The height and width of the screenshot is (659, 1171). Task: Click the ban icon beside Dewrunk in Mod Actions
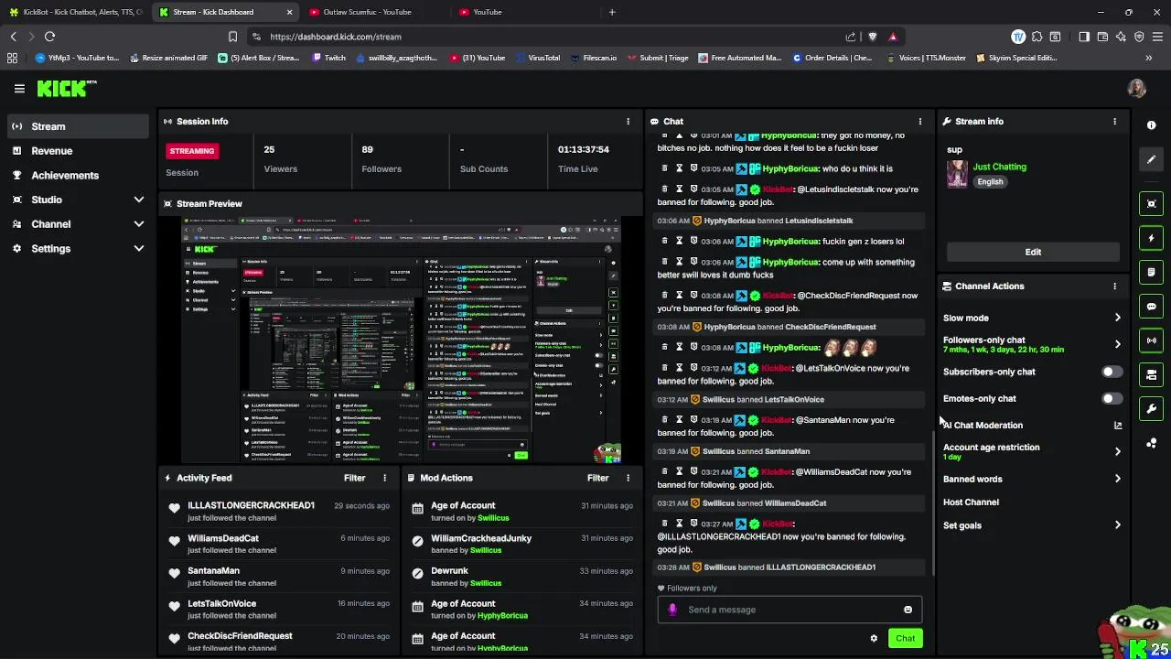point(417,573)
